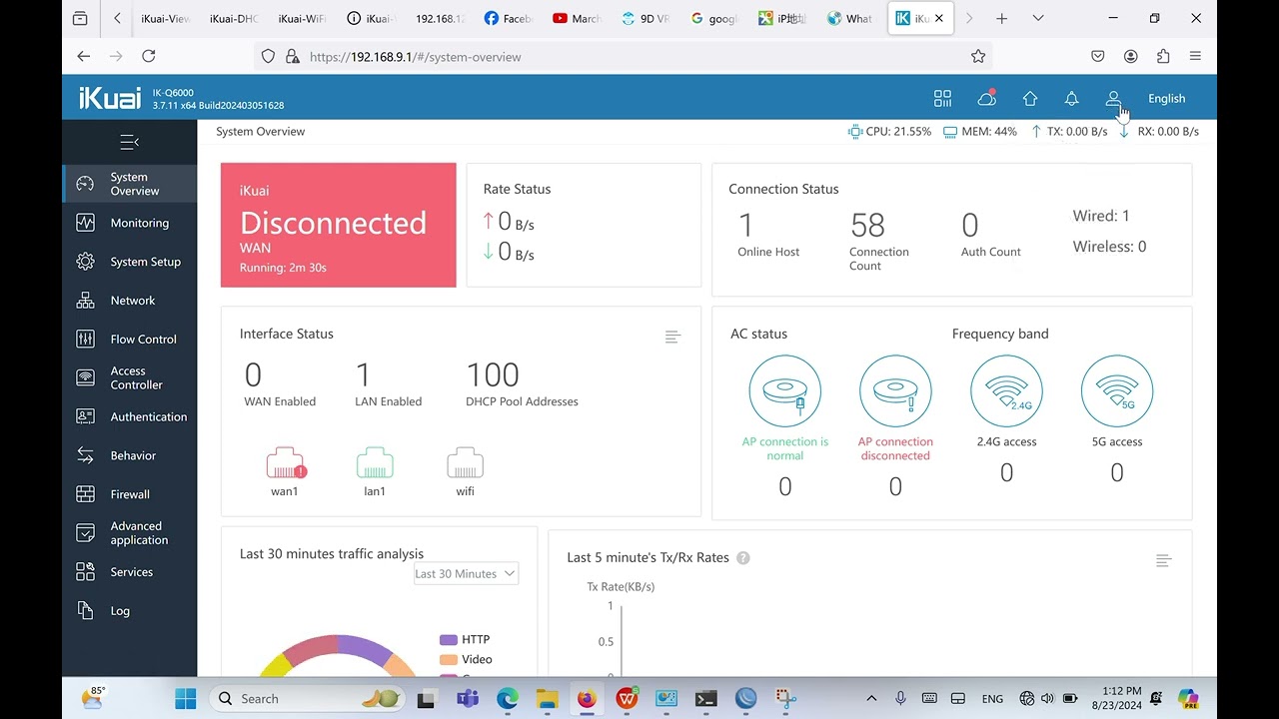Click the MEM 44% indicator

979,131
